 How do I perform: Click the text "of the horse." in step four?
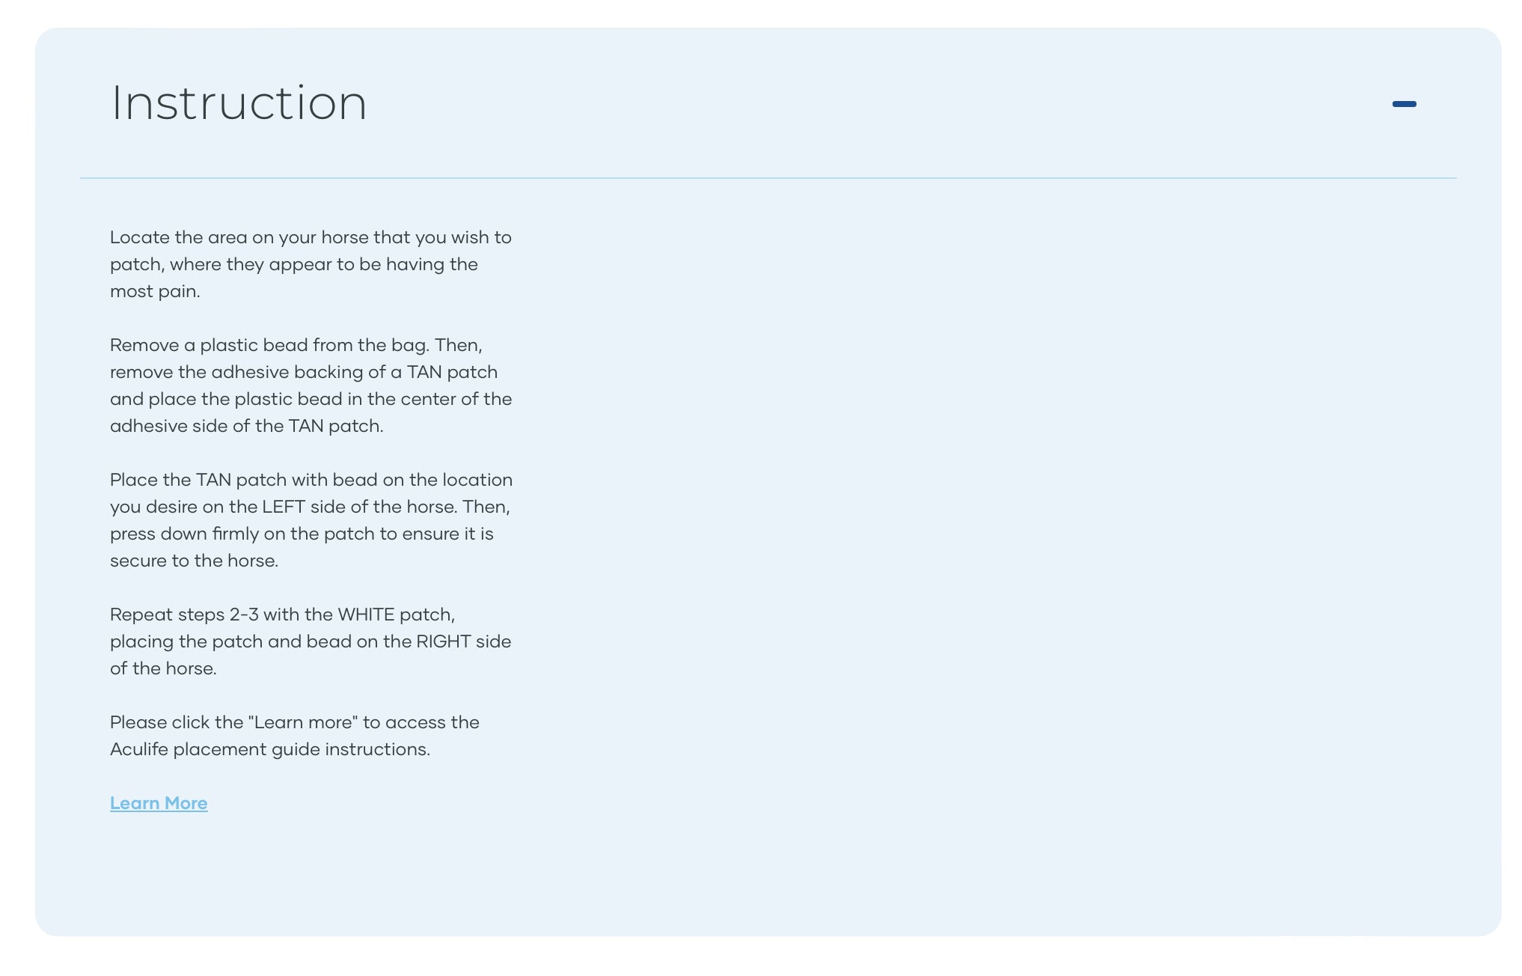[x=163, y=668]
